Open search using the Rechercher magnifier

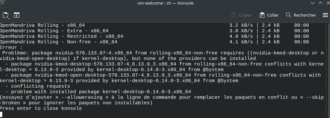coord(301,15)
